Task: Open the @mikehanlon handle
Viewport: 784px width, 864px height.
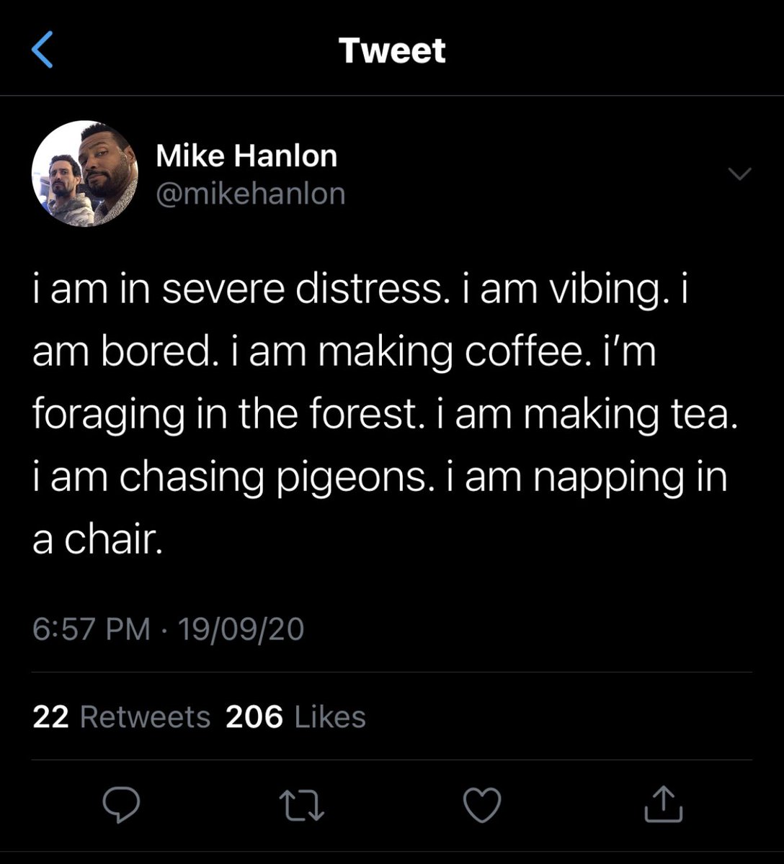Action: [251, 194]
